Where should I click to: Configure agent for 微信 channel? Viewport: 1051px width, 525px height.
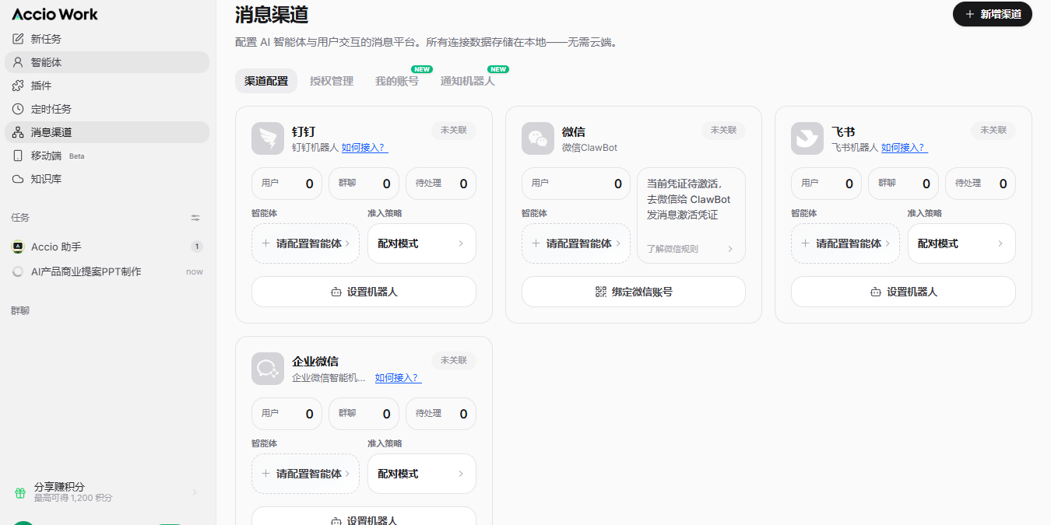[575, 243]
